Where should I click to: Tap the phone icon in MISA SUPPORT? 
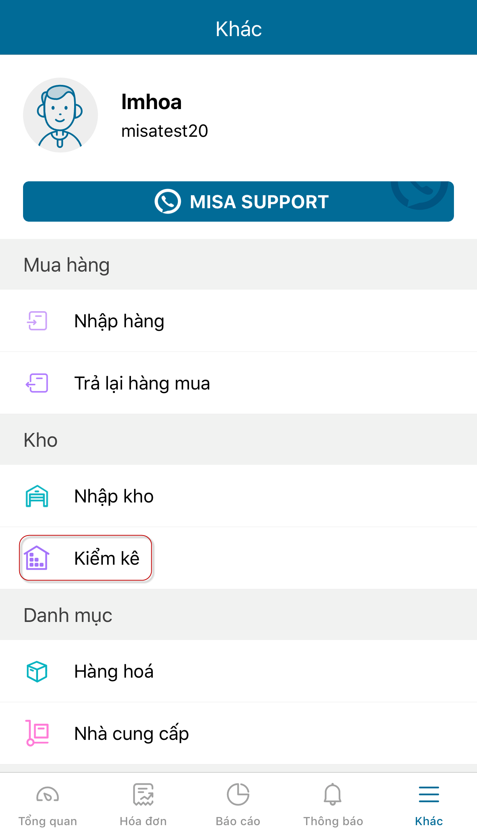(x=167, y=201)
